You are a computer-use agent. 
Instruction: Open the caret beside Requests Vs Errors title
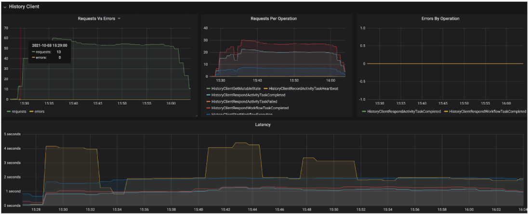(x=119, y=19)
